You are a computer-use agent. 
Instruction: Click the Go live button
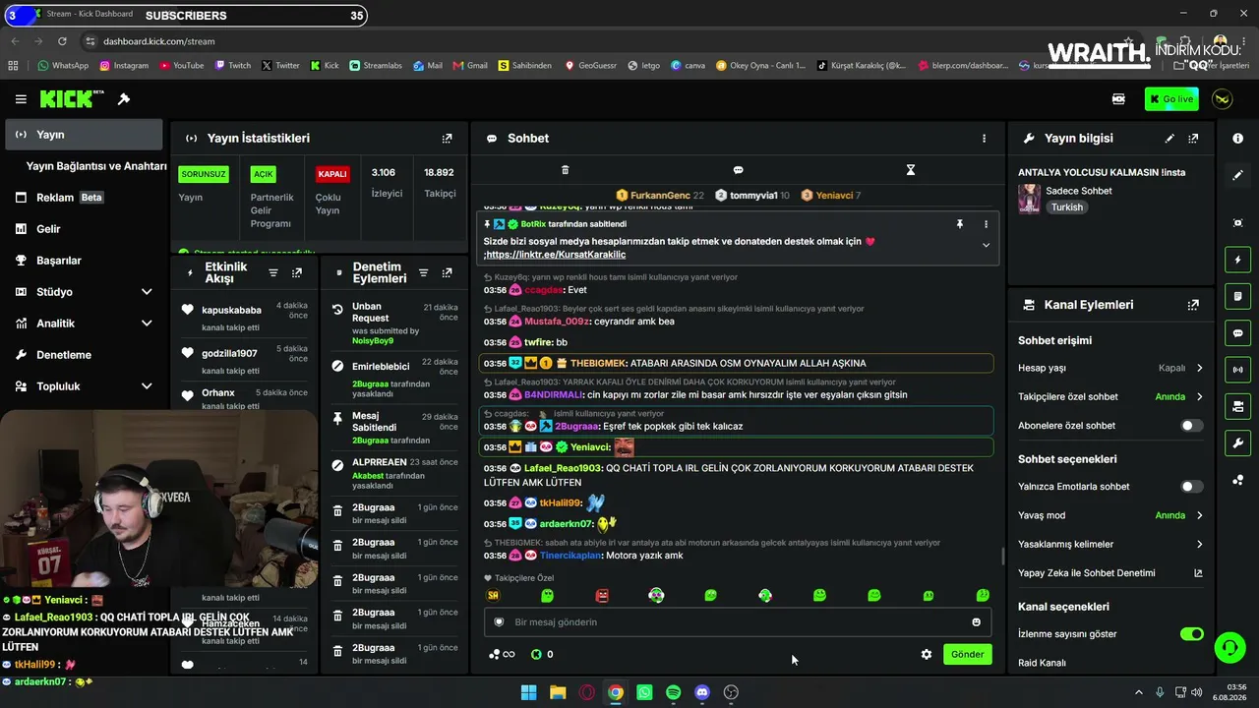click(x=1171, y=99)
